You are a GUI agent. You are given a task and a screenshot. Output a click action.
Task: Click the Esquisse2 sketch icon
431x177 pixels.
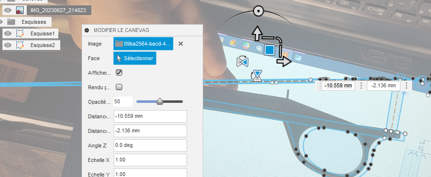[20, 45]
